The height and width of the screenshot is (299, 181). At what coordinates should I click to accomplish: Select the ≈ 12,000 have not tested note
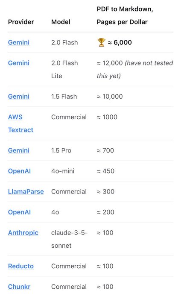click(x=135, y=69)
